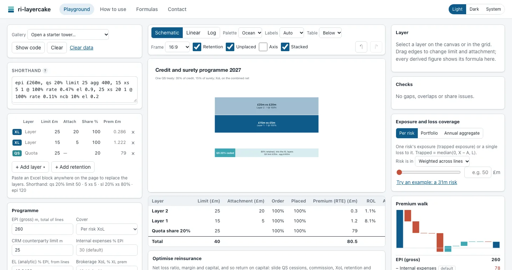The image size is (512, 270).
Task: Open the Weighted across lines dropdown
Action: coord(443,161)
